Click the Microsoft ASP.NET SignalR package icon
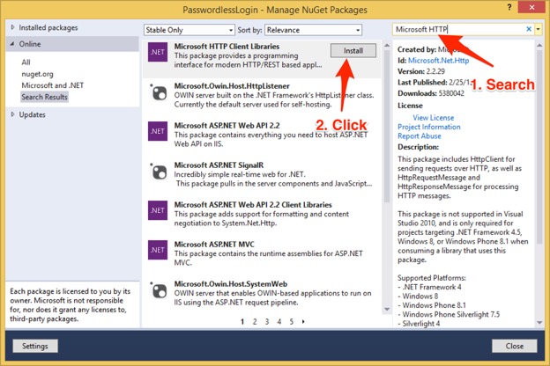 pyautogui.click(x=159, y=172)
